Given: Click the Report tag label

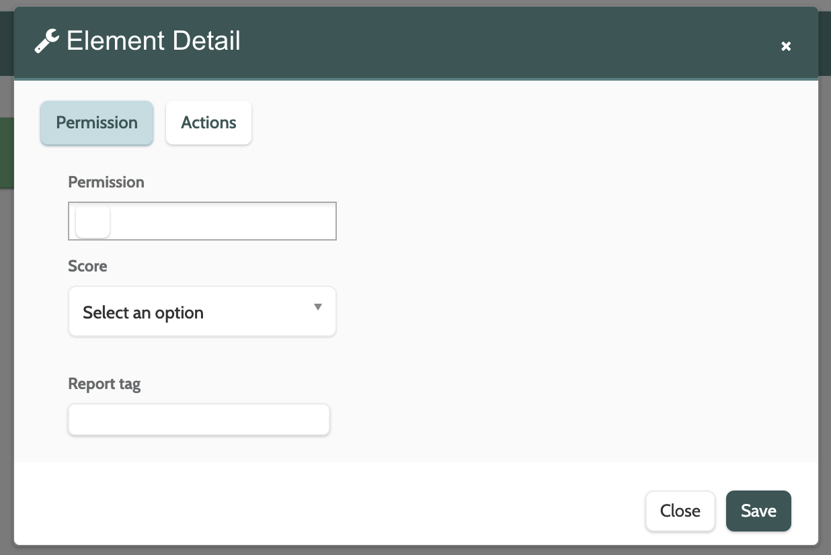Looking at the screenshot, I should click(x=104, y=384).
